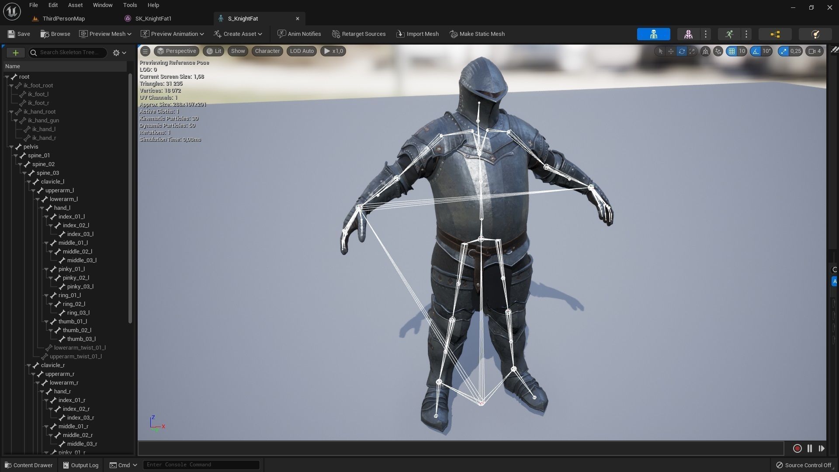Pause the preview playback
The height and width of the screenshot is (472, 839).
click(809, 448)
